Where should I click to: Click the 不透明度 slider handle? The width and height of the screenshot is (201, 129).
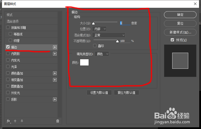coord(117,41)
